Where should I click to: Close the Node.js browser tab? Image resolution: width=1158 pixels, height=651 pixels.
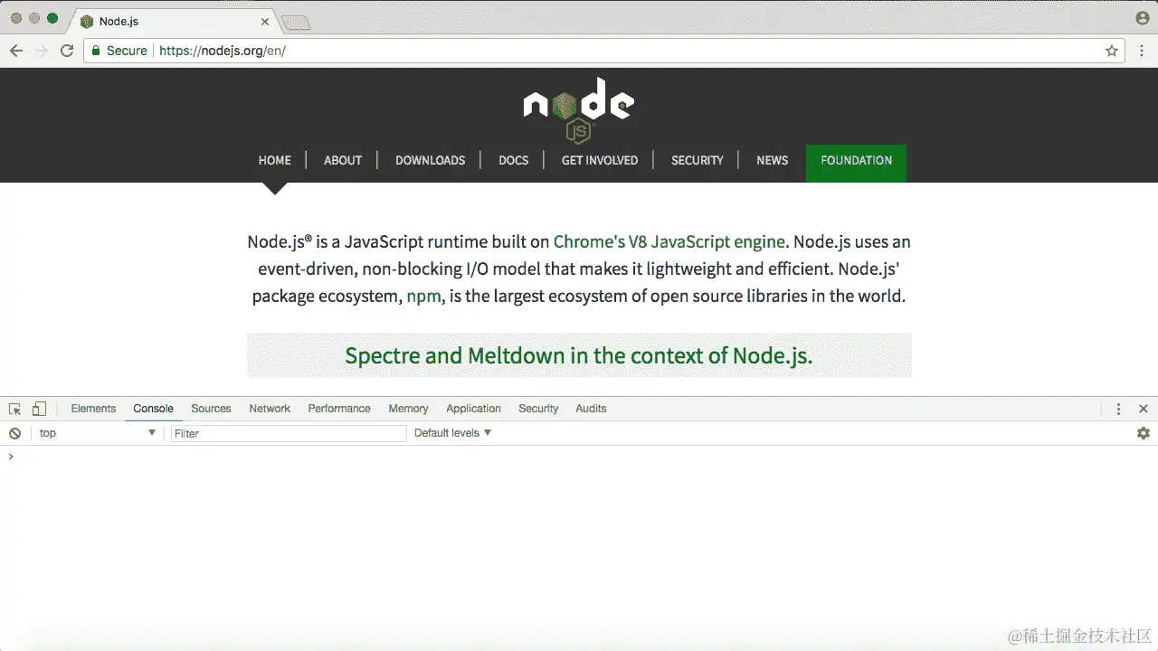pyautogui.click(x=266, y=21)
